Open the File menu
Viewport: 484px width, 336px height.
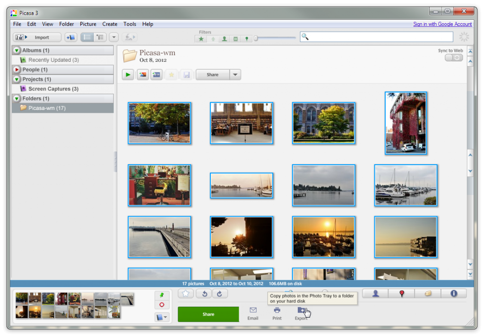[x=17, y=24]
